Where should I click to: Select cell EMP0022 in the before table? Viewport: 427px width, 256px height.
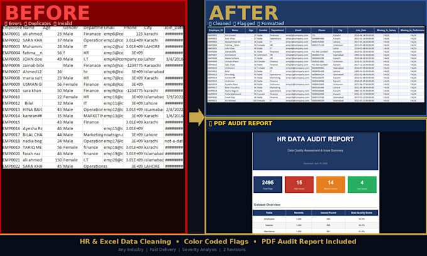click(x=11, y=166)
